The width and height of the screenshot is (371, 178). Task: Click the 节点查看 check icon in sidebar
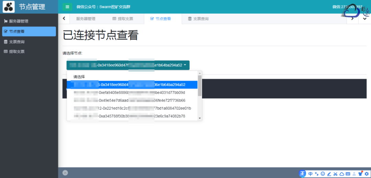click(x=6, y=32)
